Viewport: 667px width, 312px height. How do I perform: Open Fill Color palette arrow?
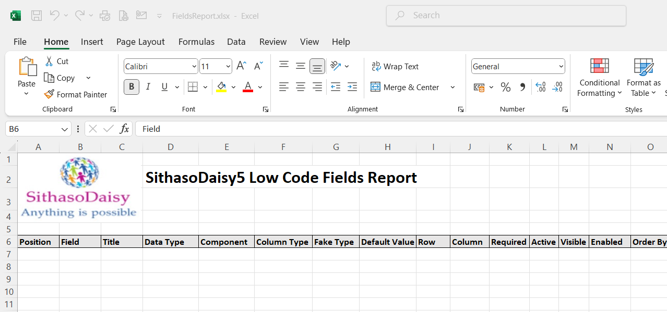[x=233, y=87]
